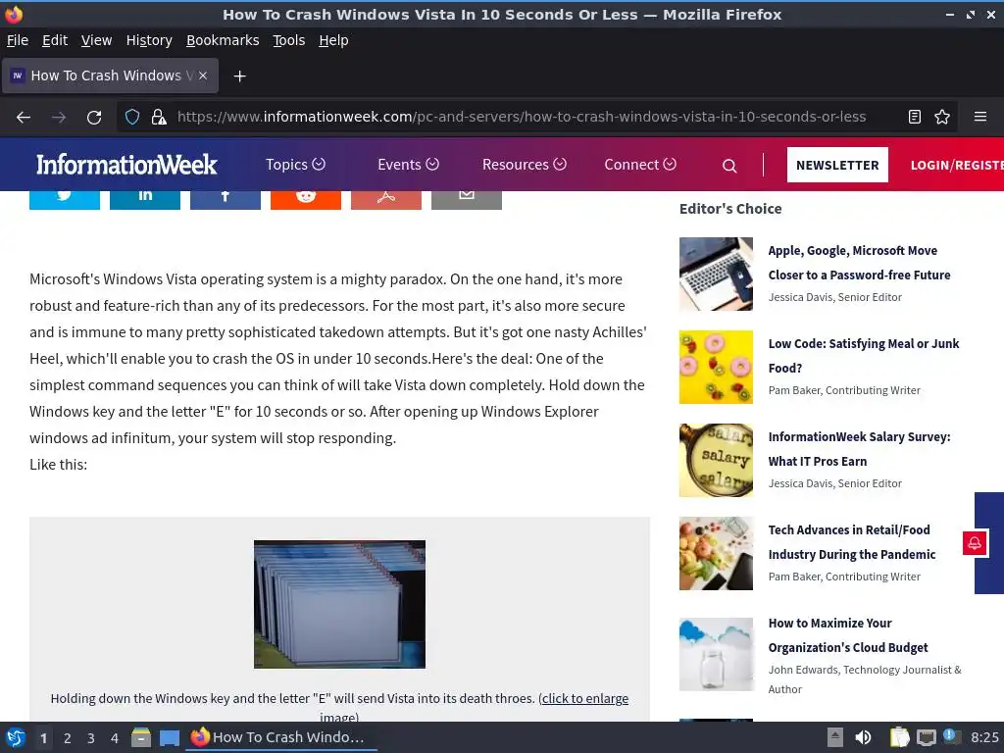Open a new tab with plus button
This screenshot has height=753, width=1004.
point(239,76)
